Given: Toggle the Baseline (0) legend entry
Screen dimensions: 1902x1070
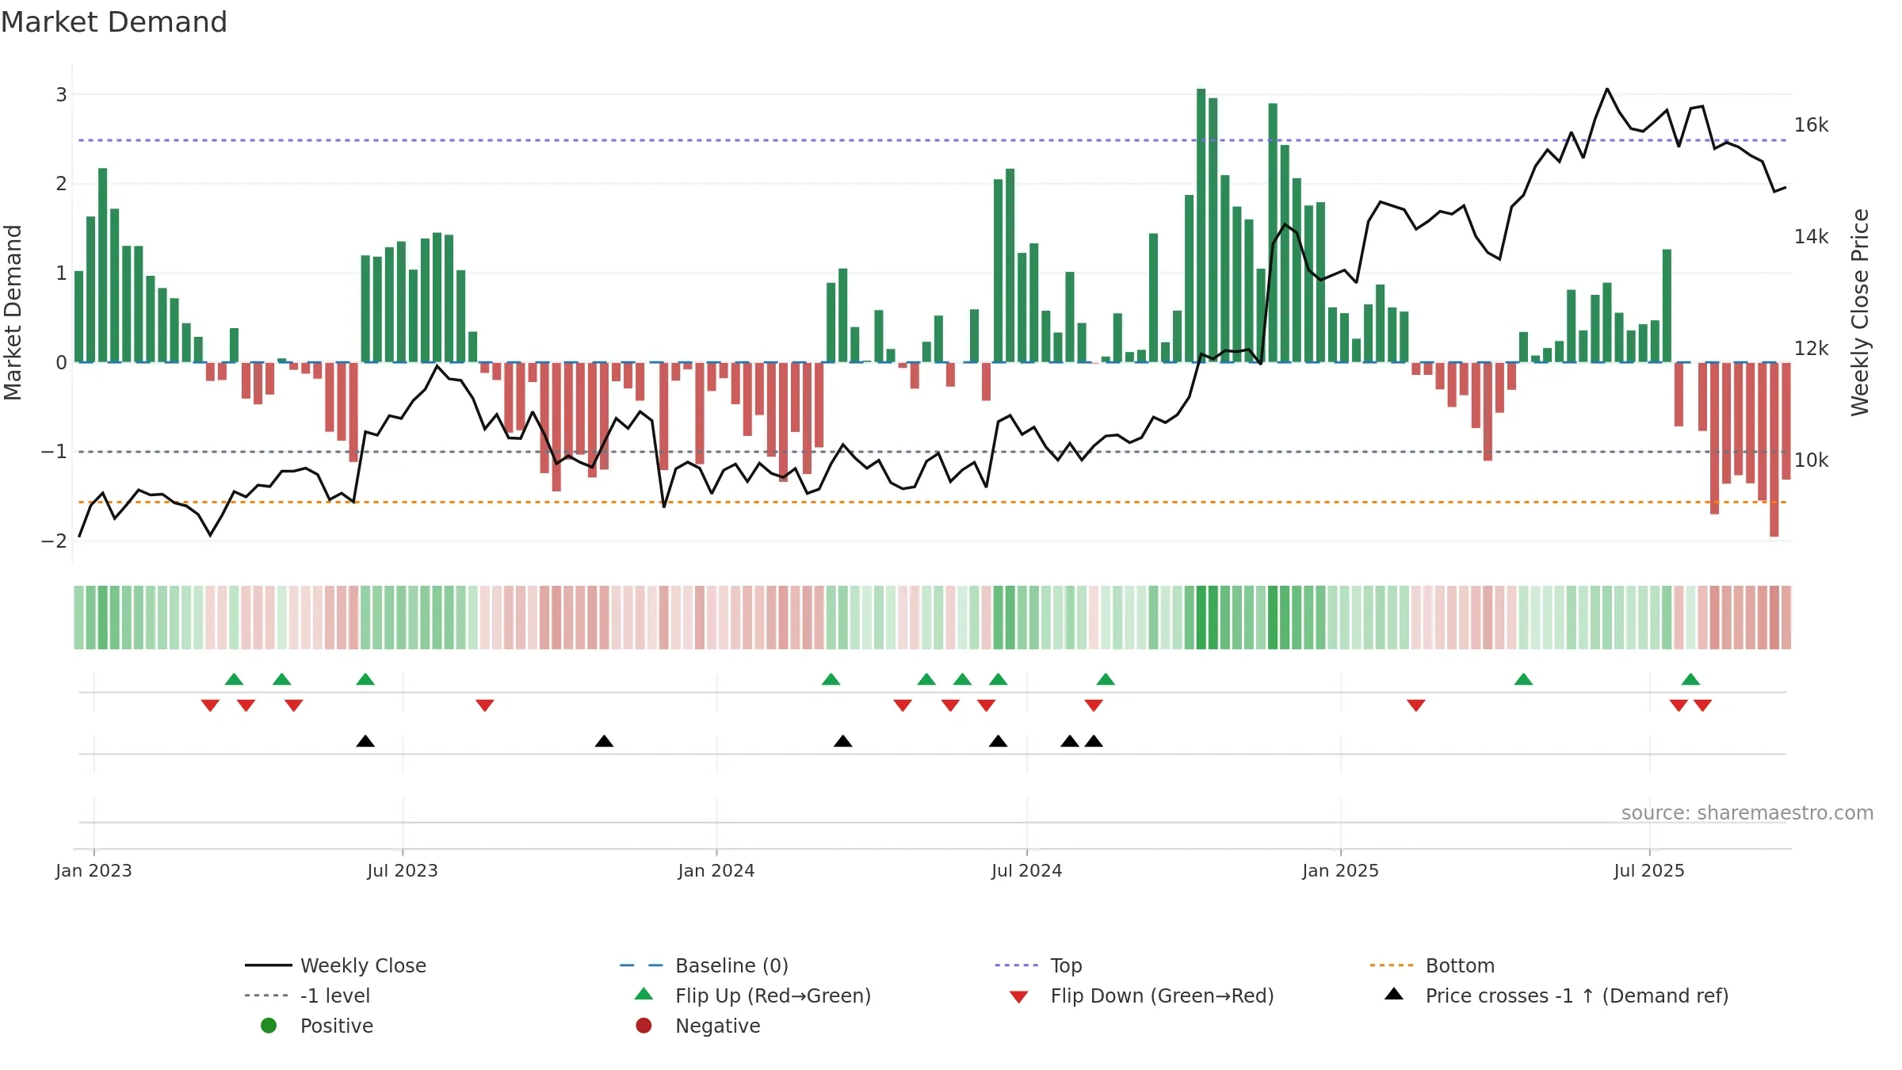Looking at the screenshot, I should coord(704,965).
